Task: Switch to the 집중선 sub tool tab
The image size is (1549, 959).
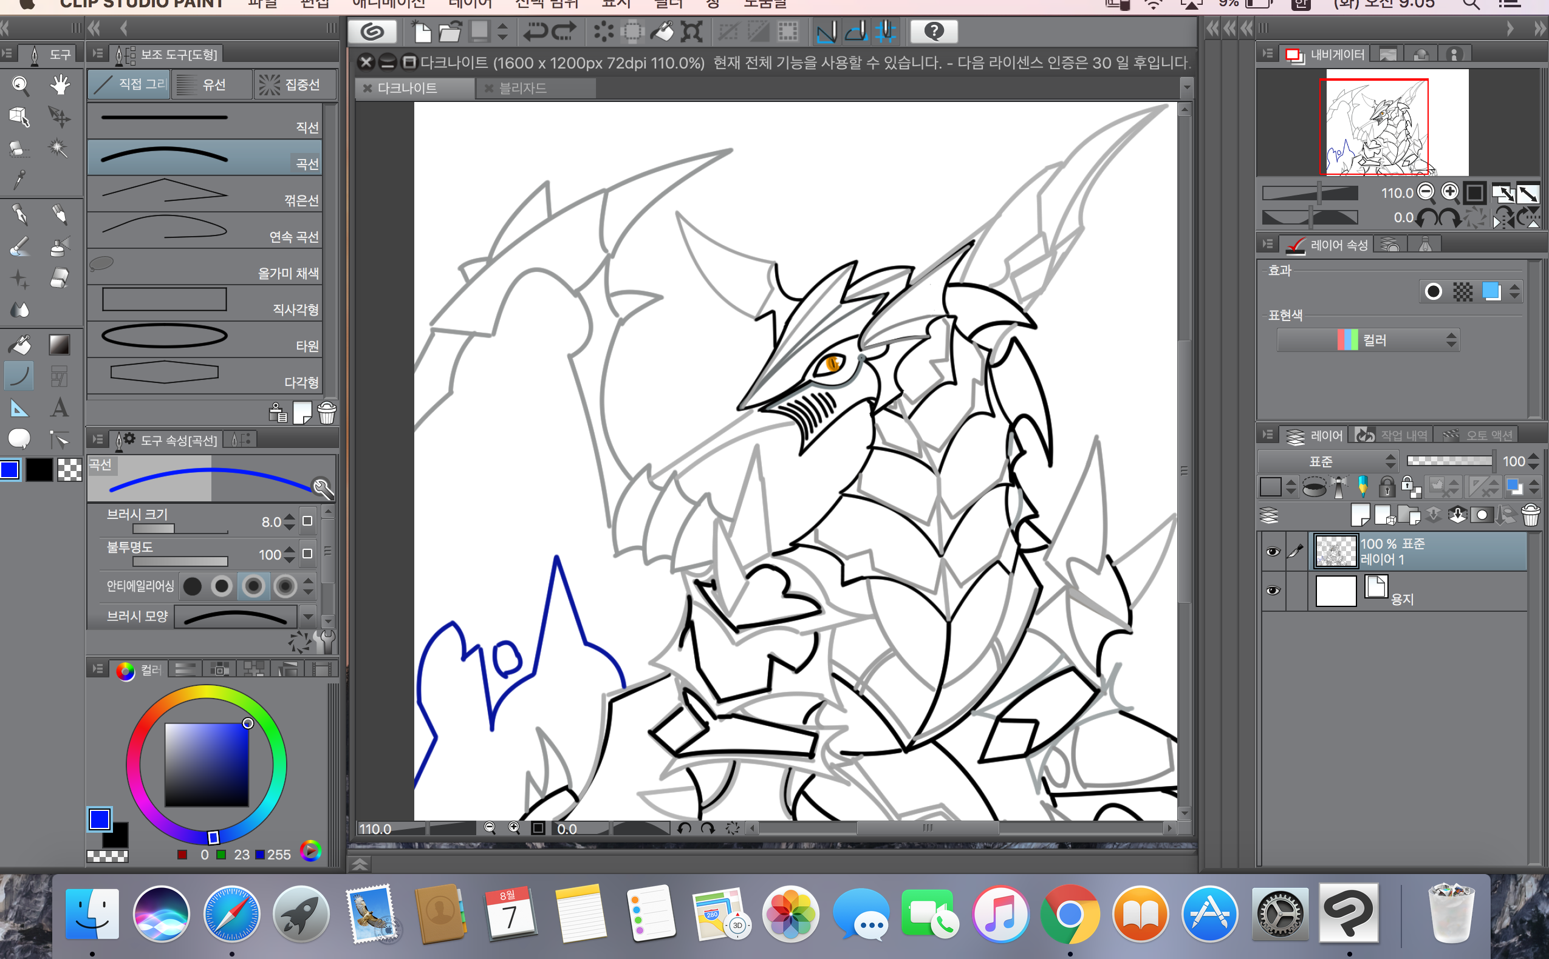Action: (295, 85)
